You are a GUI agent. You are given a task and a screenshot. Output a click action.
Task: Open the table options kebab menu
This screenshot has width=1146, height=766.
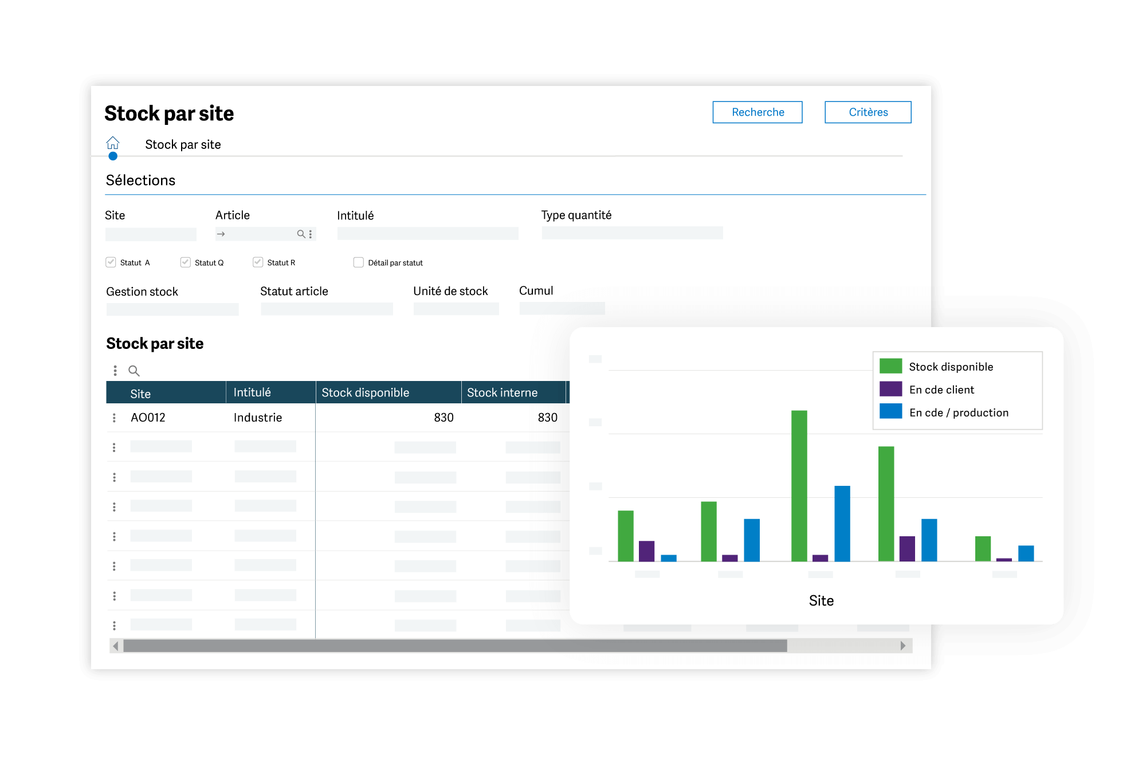pos(115,371)
